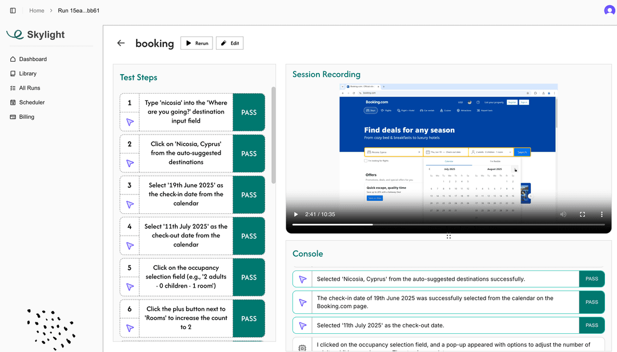Click cursor icon on 'Selected Nicosia, Cyprus' log
617x352 pixels.
coord(303,279)
